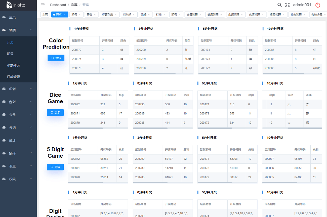327x217 pixels.
Task: Open the search magnifier icon in header
Action: [x=279, y=5]
